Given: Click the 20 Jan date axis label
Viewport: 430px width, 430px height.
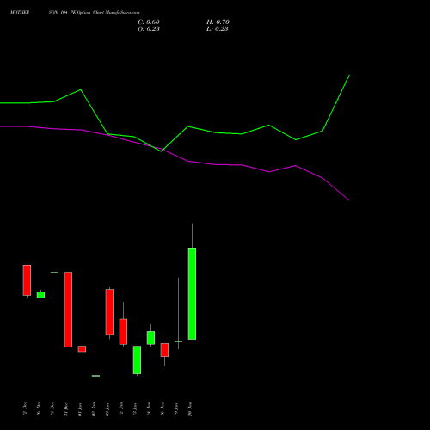Looking at the screenshot, I should [x=190, y=409].
